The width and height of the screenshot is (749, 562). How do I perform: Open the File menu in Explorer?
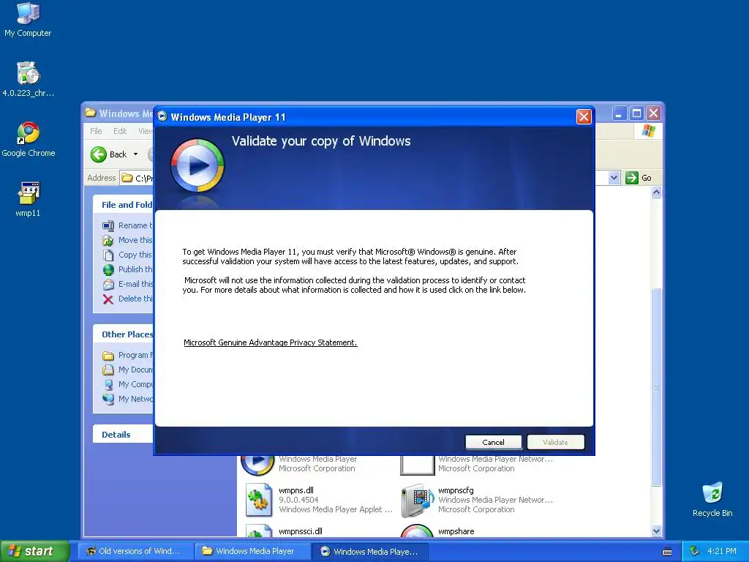click(96, 131)
